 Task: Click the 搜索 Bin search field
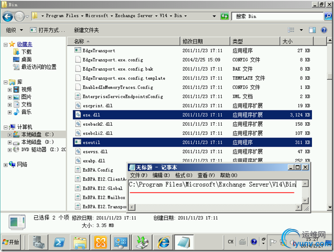point(277,16)
